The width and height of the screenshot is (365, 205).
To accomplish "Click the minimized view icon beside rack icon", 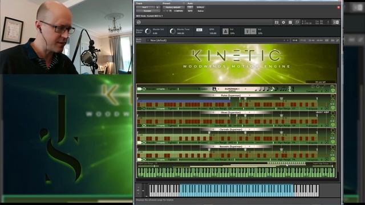I will (297, 22).
